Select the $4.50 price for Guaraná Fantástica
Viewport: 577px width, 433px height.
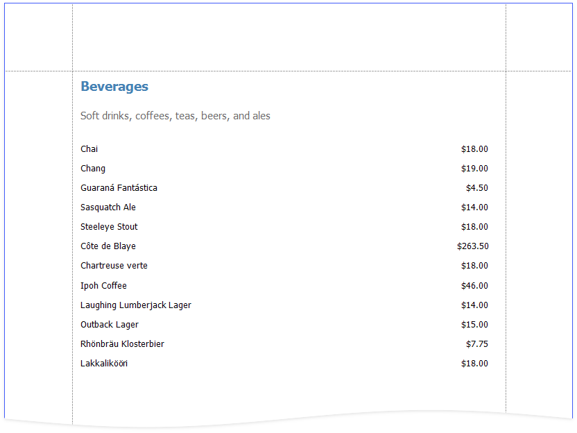pos(476,188)
